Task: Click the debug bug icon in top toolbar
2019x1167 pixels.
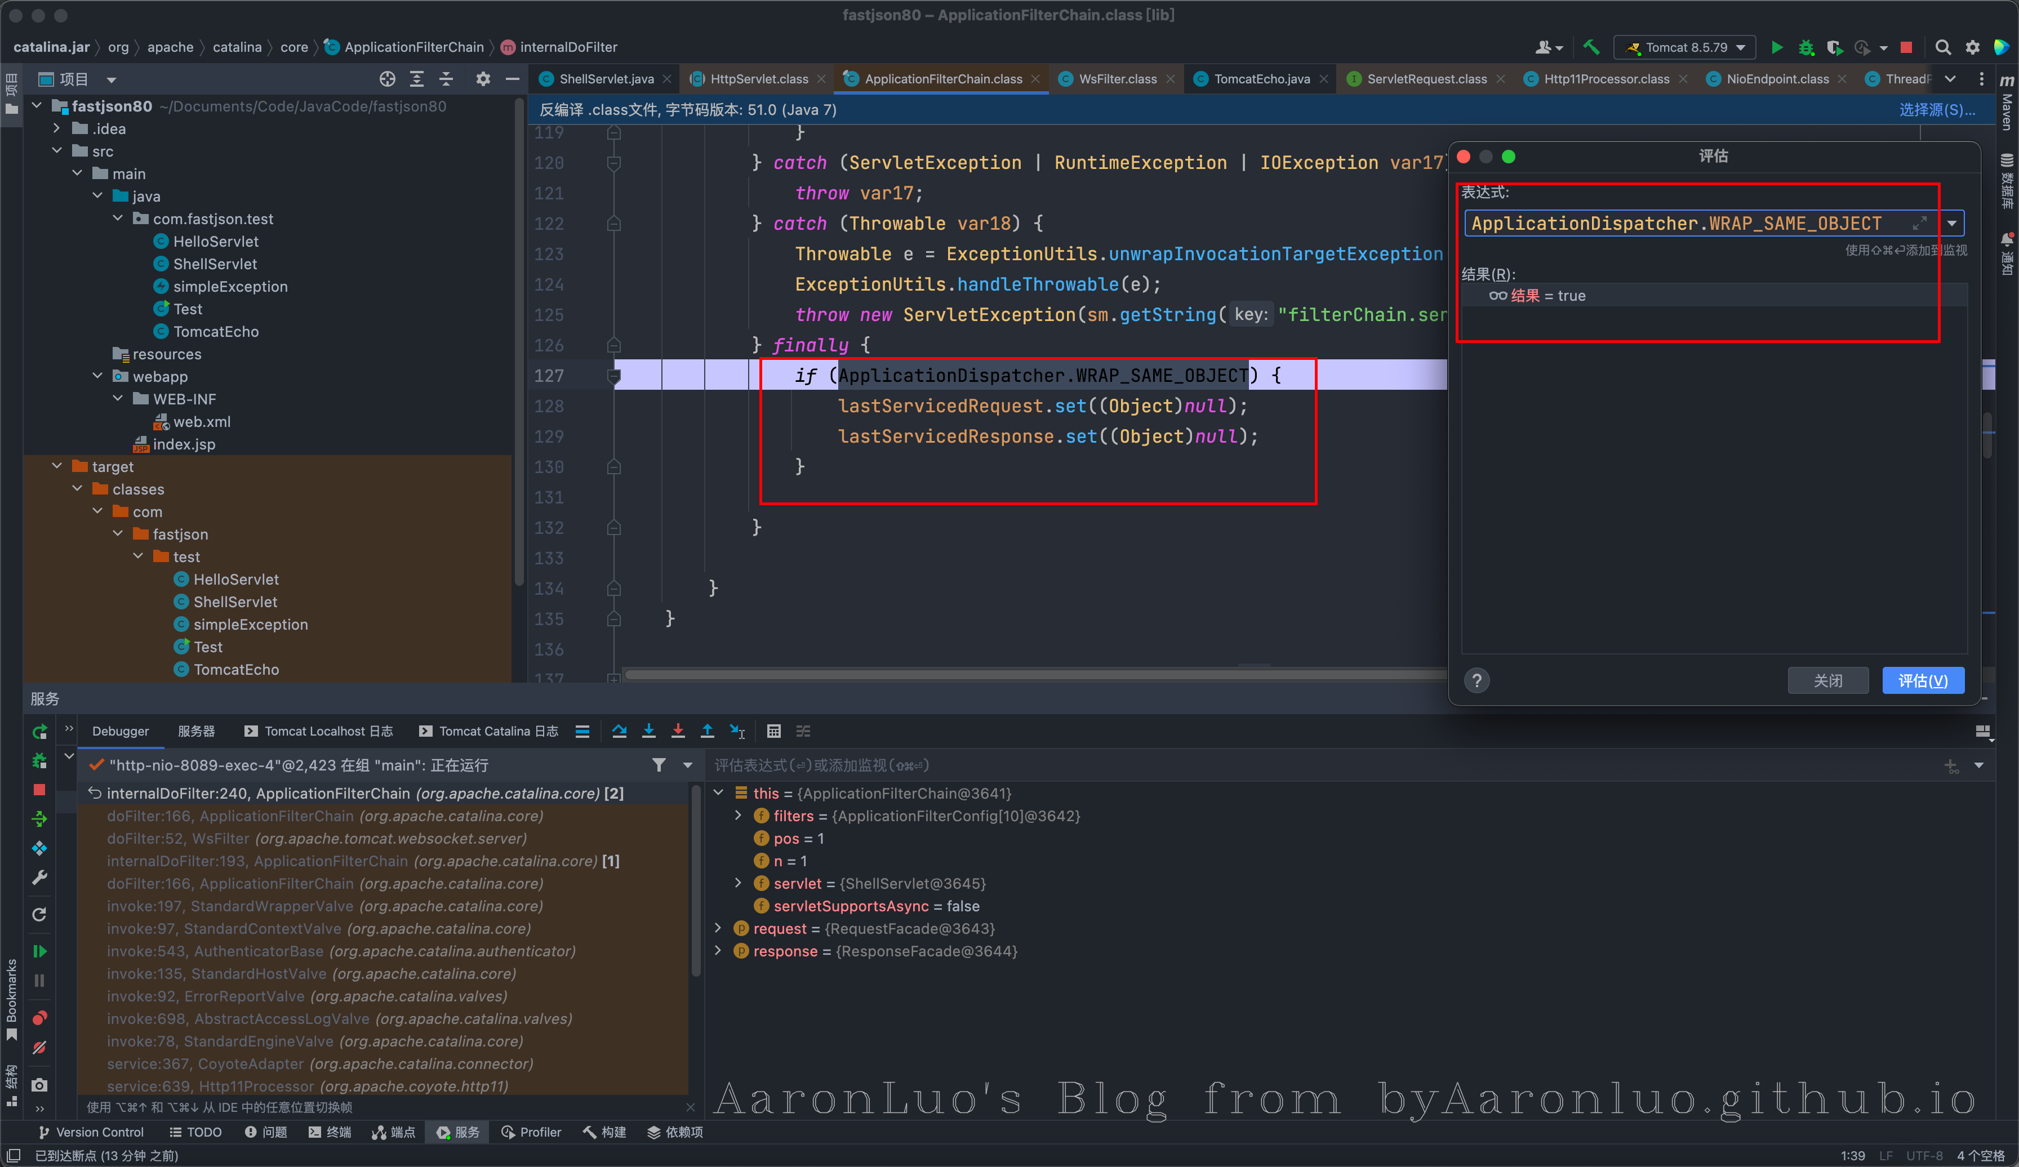Action: pyautogui.click(x=1806, y=47)
